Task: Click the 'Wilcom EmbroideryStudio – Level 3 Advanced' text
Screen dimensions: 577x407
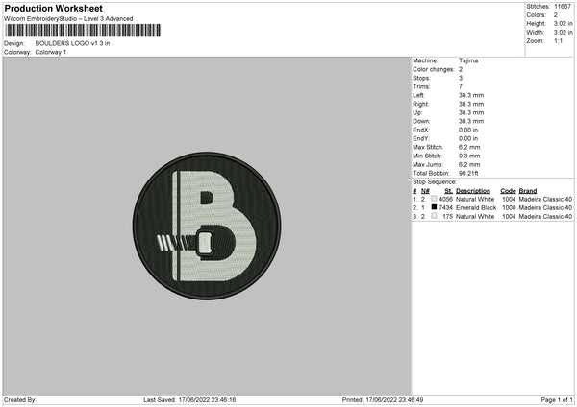Action: click(68, 19)
